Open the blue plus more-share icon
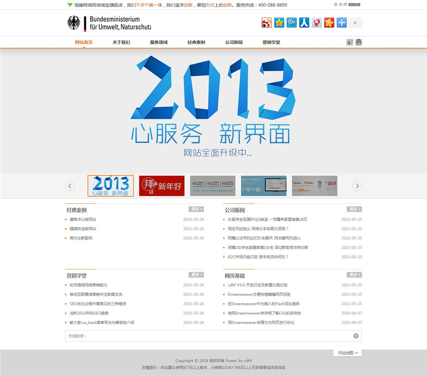This screenshot has height=376, width=427. point(342,23)
